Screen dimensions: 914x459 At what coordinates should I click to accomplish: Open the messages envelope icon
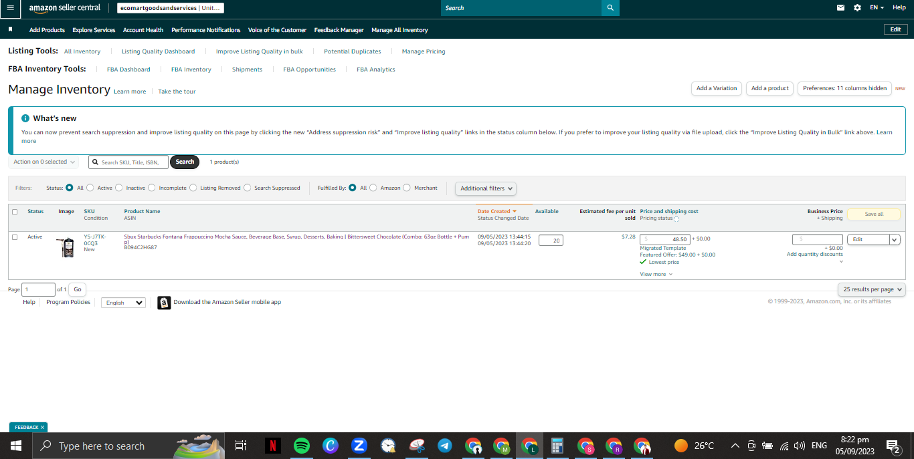[x=841, y=8]
